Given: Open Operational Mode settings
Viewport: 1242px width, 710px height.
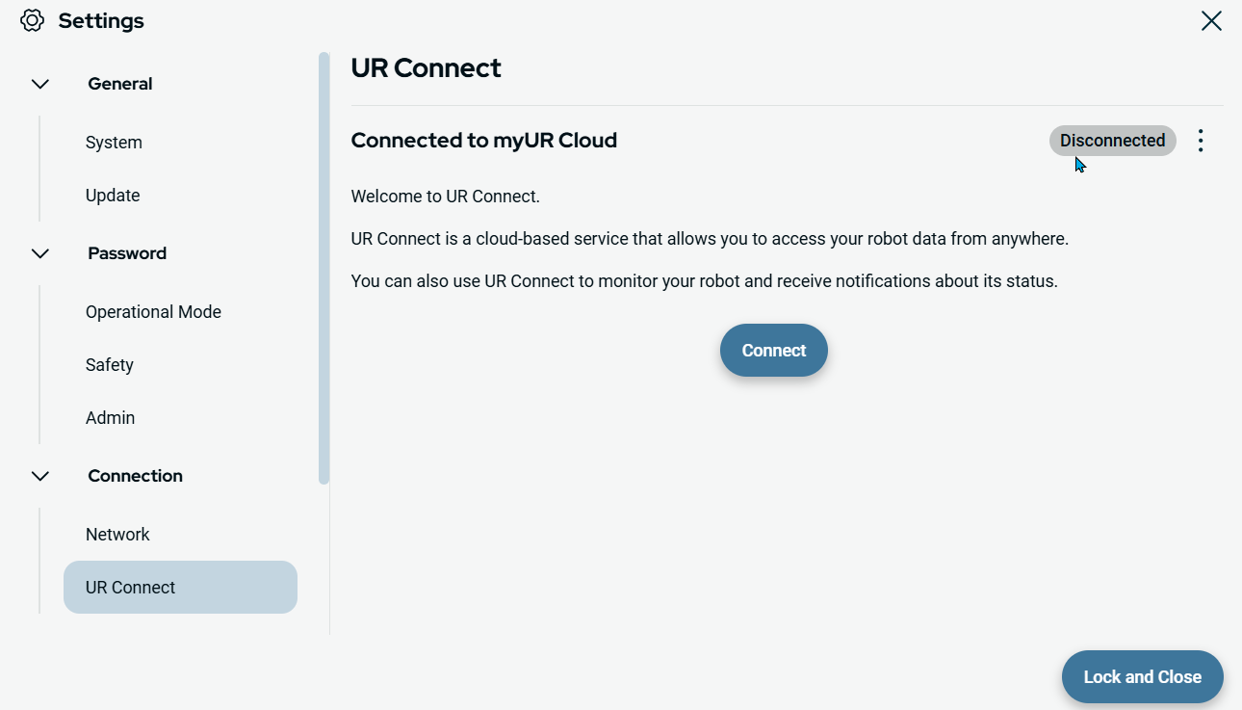Looking at the screenshot, I should 153,312.
